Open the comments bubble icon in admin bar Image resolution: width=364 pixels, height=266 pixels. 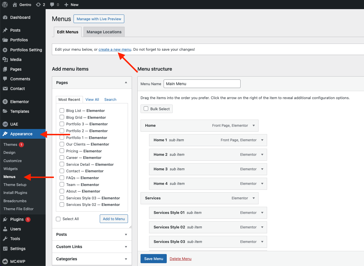(x=52, y=5)
